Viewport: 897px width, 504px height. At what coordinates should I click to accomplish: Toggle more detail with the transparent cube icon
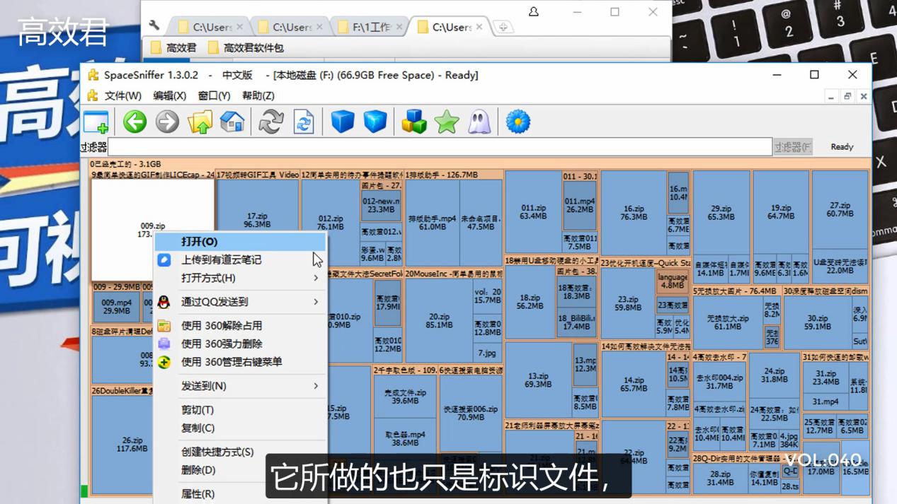pos(374,121)
